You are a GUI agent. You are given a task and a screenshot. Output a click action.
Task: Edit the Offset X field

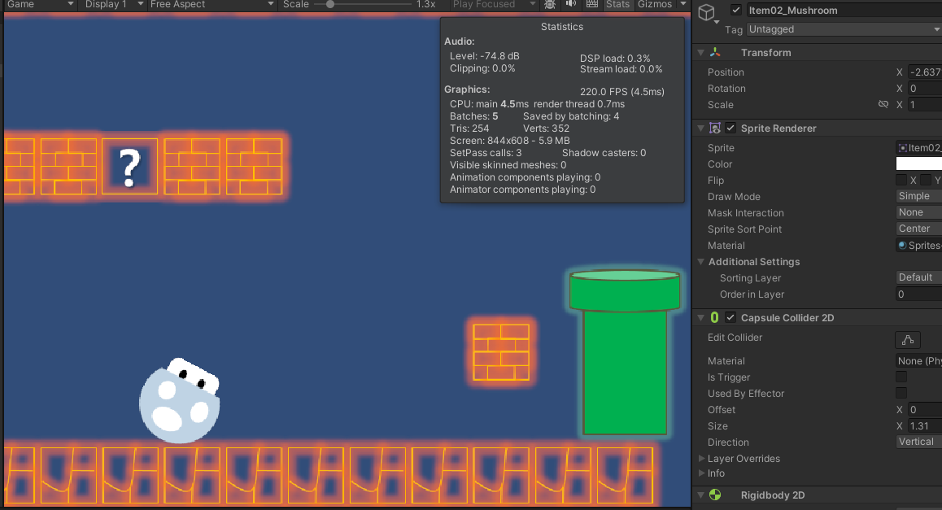924,410
